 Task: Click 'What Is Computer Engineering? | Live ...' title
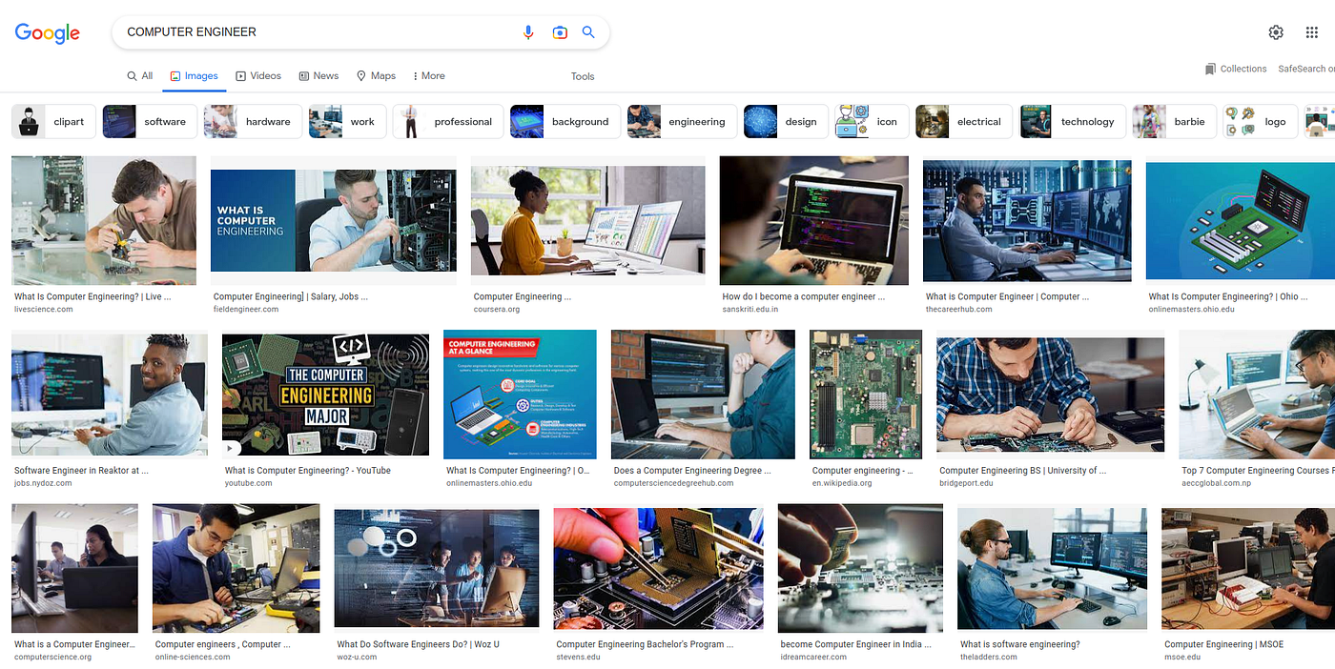point(92,297)
